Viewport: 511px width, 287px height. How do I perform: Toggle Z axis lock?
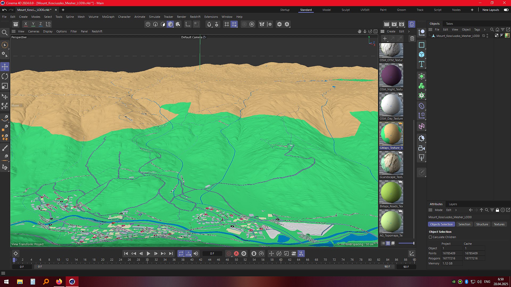coord(41,24)
